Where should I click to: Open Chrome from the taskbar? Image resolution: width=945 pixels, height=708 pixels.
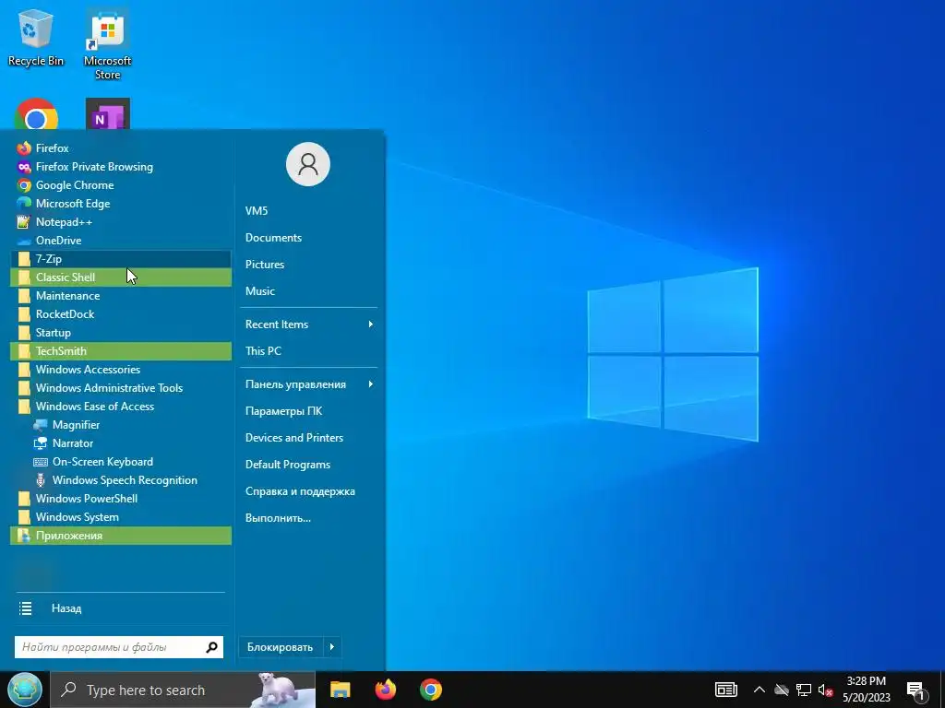pyautogui.click(x=431, y=690)
